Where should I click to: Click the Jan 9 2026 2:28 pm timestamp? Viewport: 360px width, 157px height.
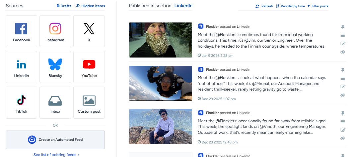216,56
